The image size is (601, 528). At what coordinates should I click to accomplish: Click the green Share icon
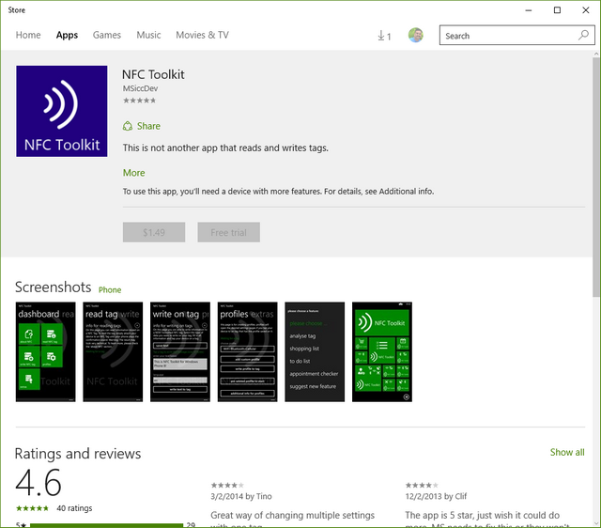128,126
